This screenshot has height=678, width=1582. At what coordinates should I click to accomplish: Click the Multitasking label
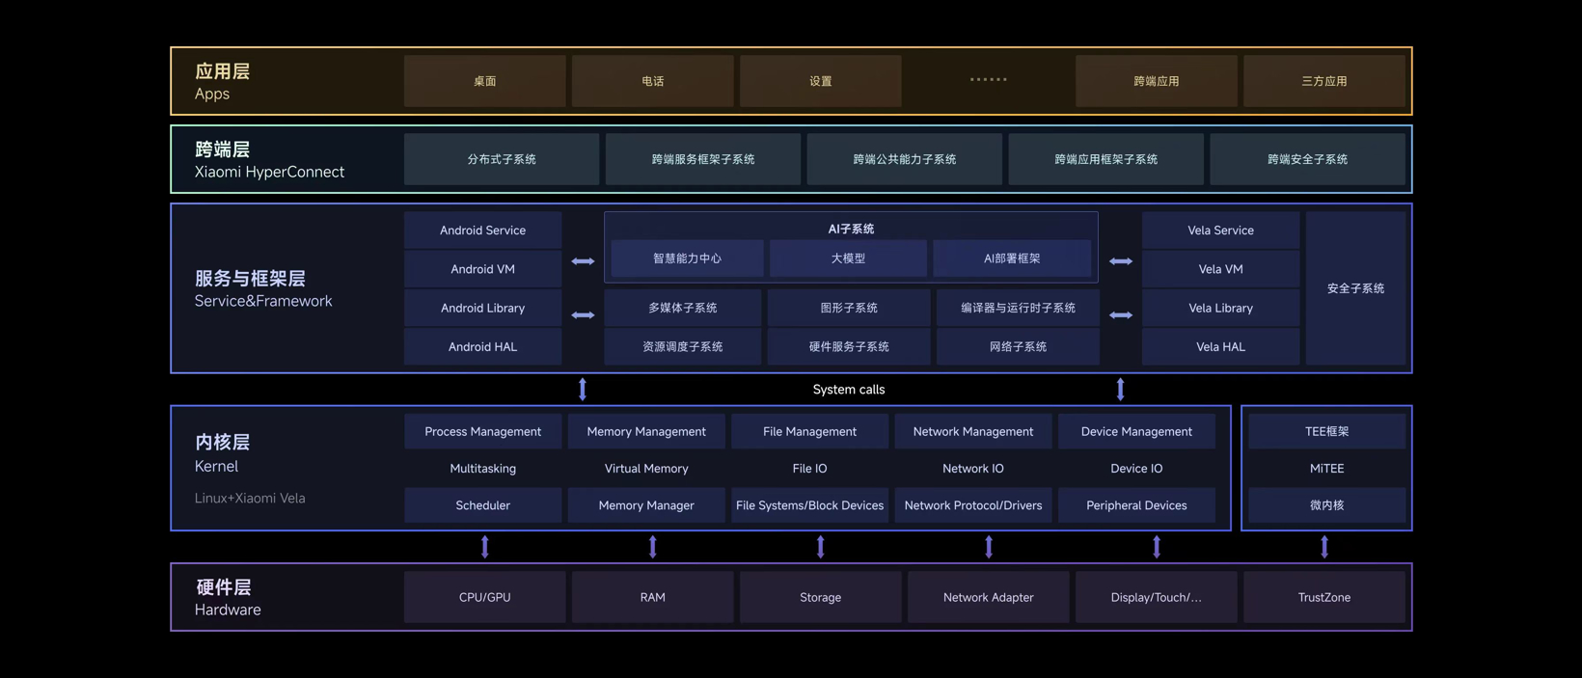click(x=482, y=469)
